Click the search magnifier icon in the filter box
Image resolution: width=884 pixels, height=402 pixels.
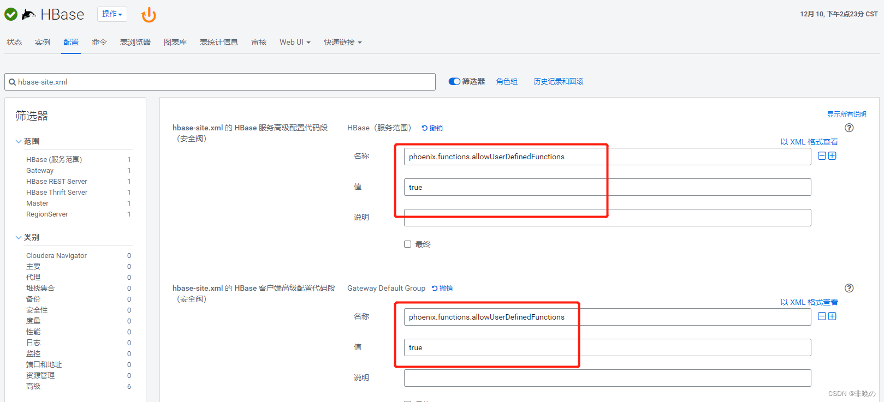12,82
